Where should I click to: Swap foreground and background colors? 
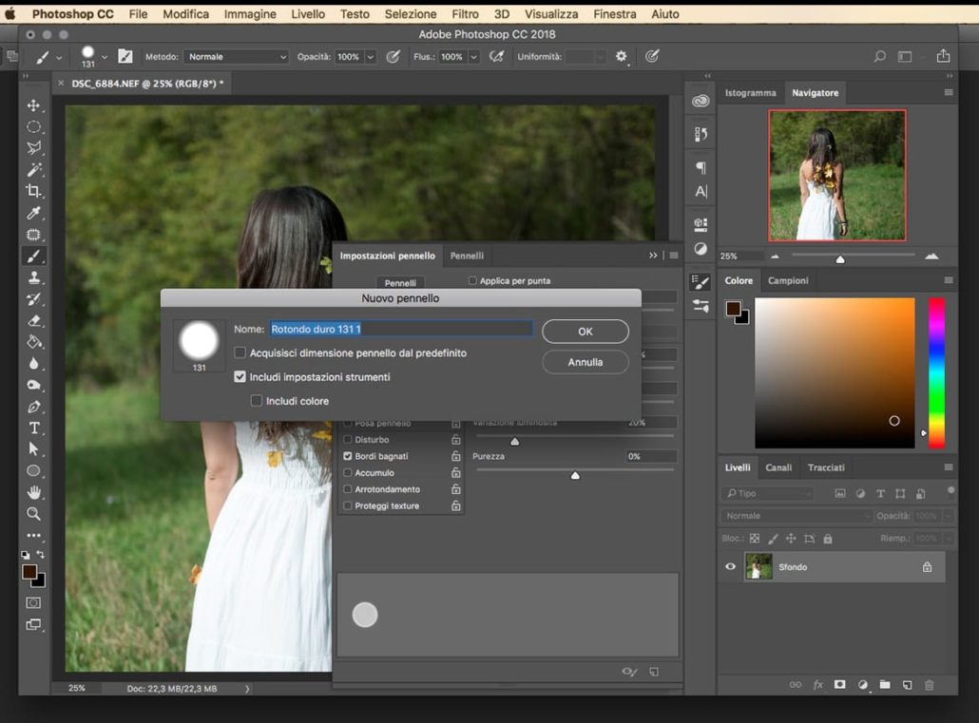tap(41, 555)
